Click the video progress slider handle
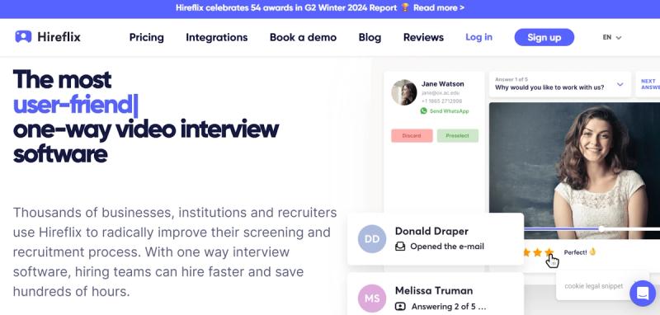 click(x=601, y=228)
